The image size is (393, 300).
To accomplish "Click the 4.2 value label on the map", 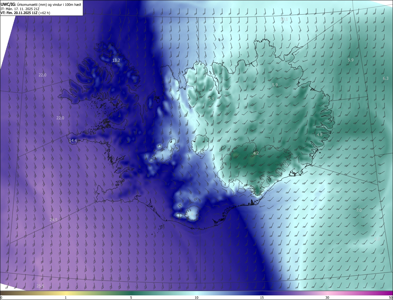I will tap(256, 153).
